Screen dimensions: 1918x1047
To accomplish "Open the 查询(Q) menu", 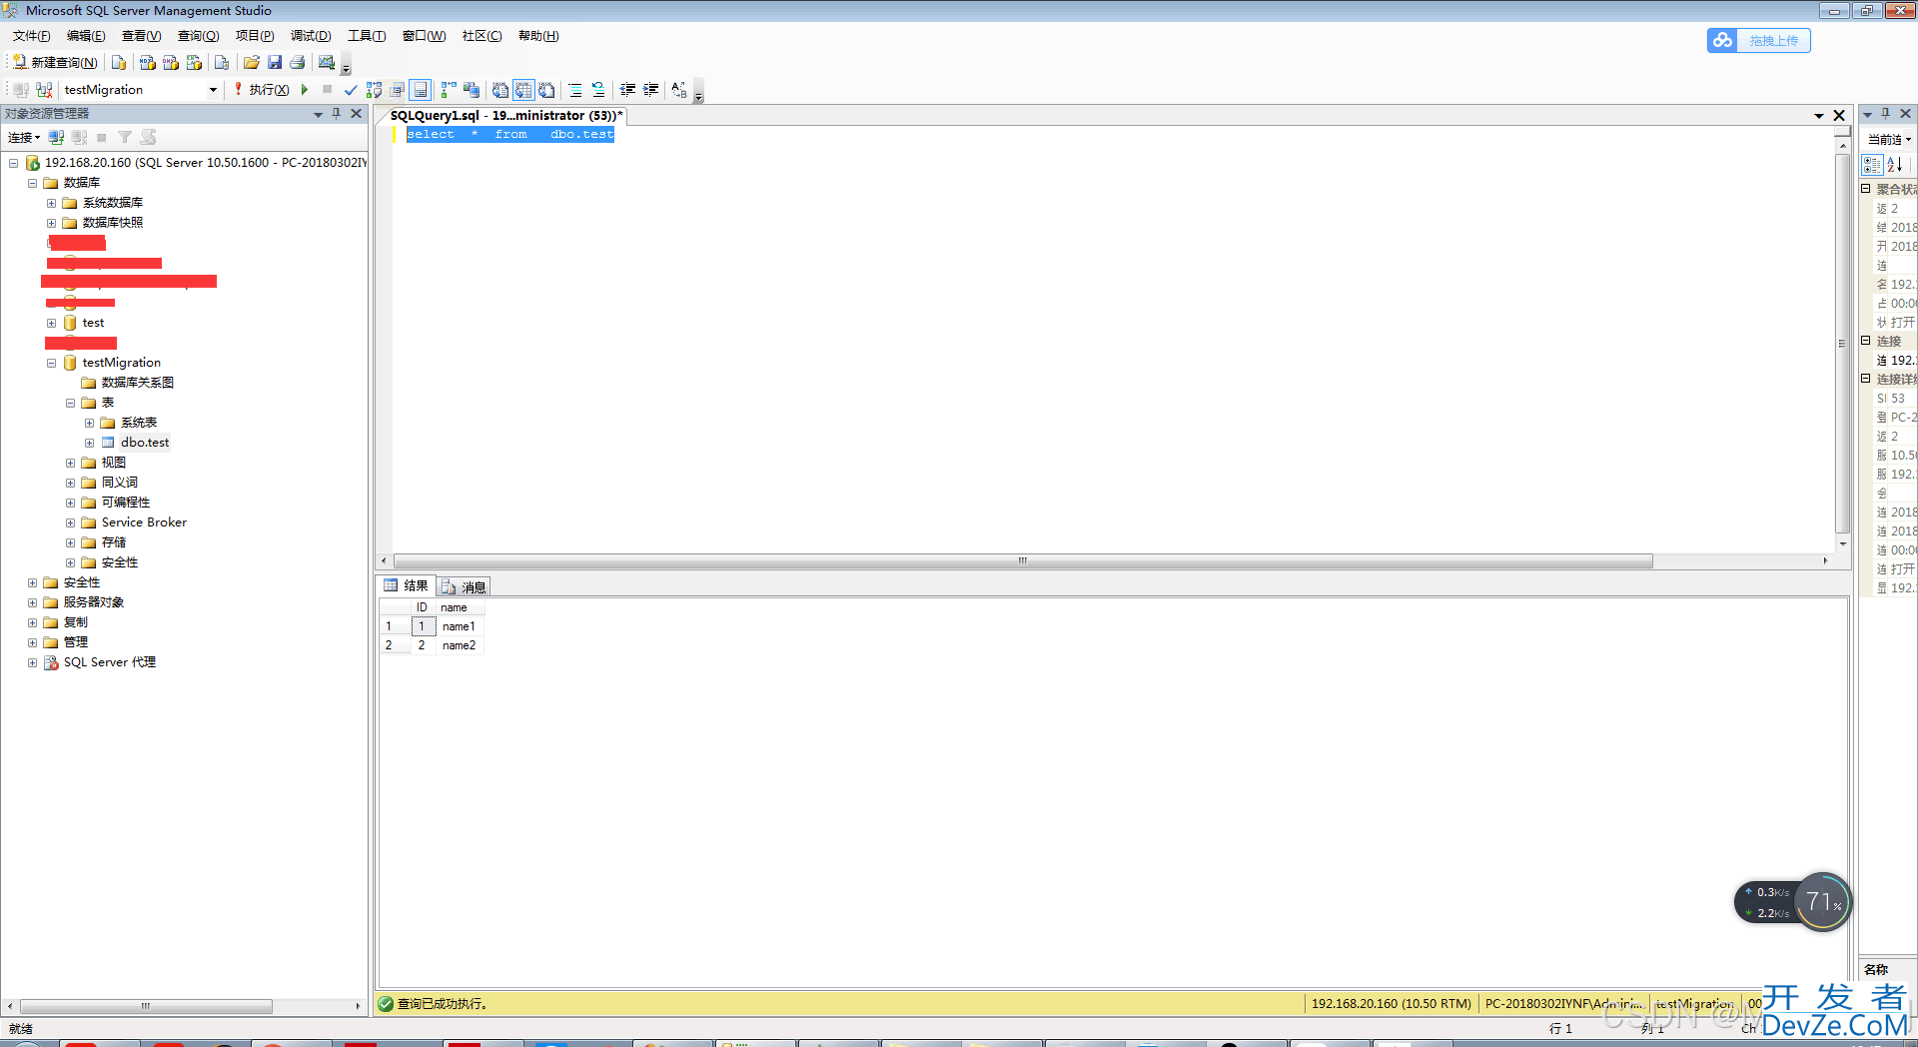I will click(x=198, y=36).
